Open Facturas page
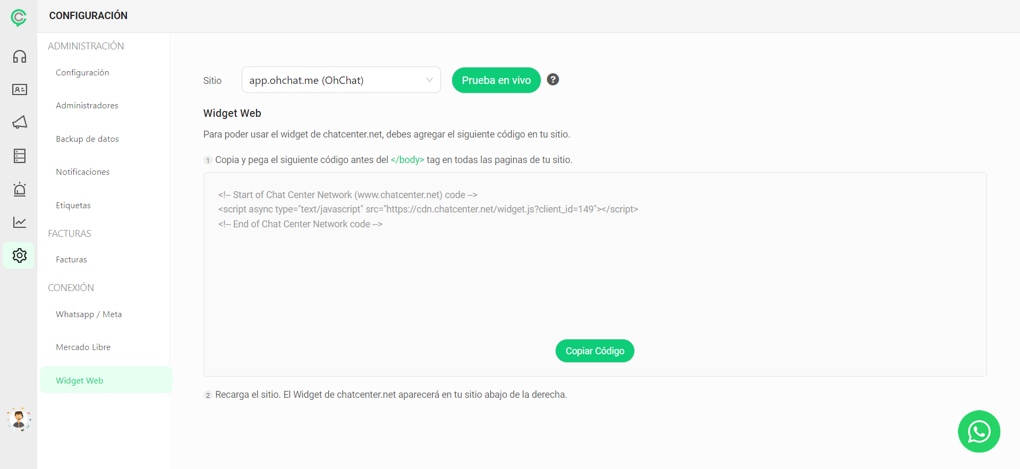 coord(71,260)
